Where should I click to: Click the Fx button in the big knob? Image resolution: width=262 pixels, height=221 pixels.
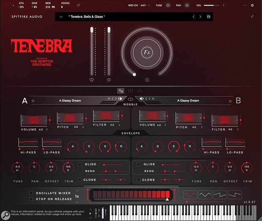pos(147,52)
